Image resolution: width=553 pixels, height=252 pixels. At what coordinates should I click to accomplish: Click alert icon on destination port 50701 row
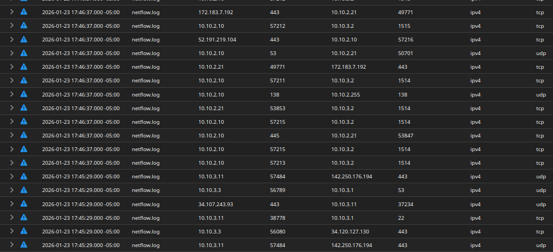coord(23,53)
